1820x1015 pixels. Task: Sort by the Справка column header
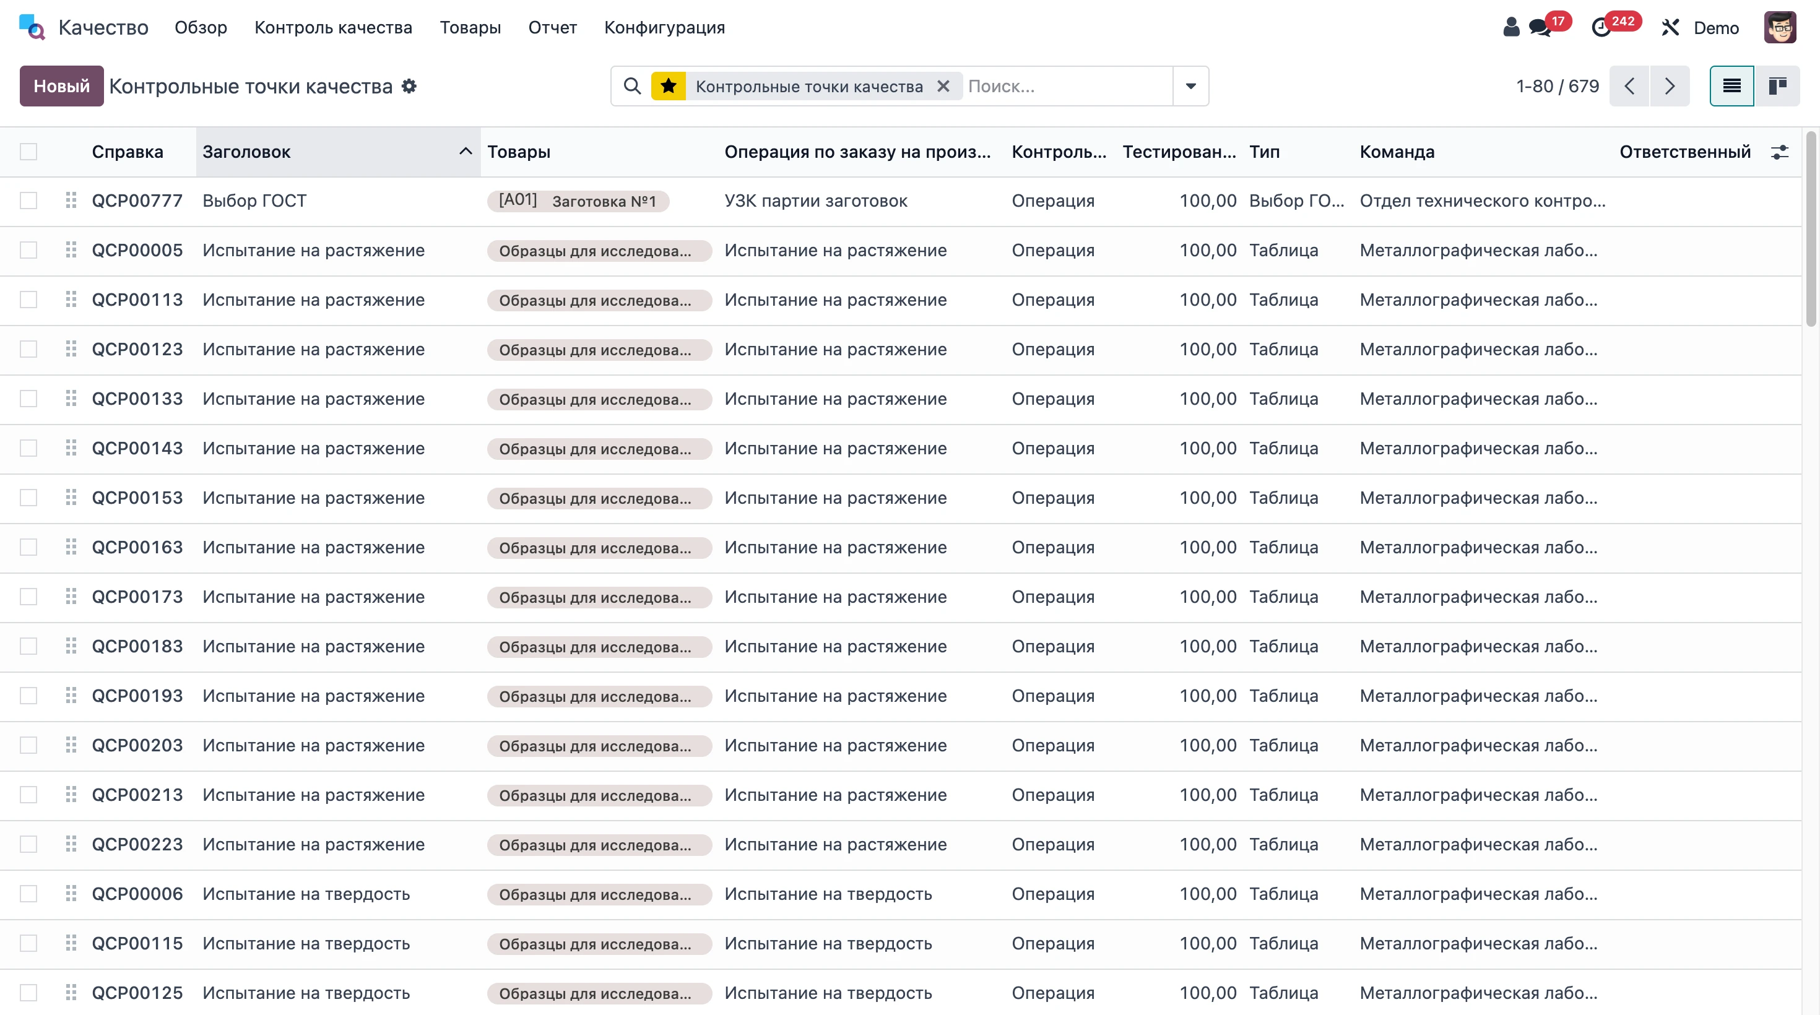[x=127, y=152]
